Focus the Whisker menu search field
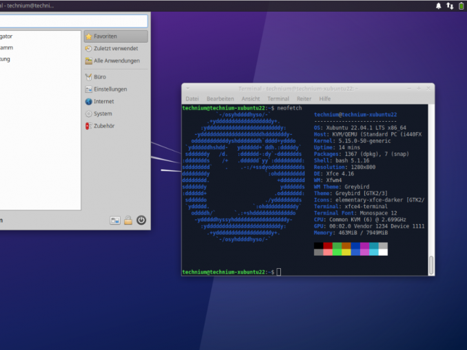 point(73,21)
